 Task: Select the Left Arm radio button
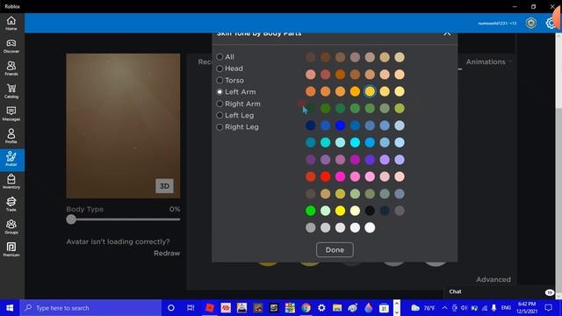[x=220, y=92]
